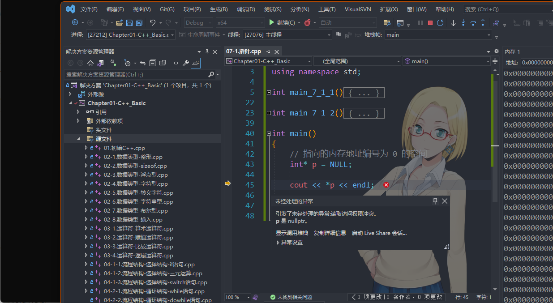Open properties with the wrench icon
The height and width of the screenshot is (303, 553).
point(186,63)
